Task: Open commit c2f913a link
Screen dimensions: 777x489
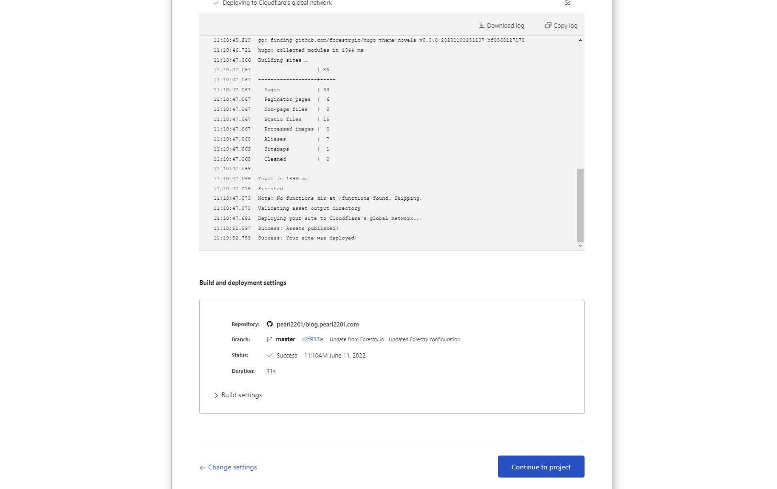Action: click(x=312, y=339)
